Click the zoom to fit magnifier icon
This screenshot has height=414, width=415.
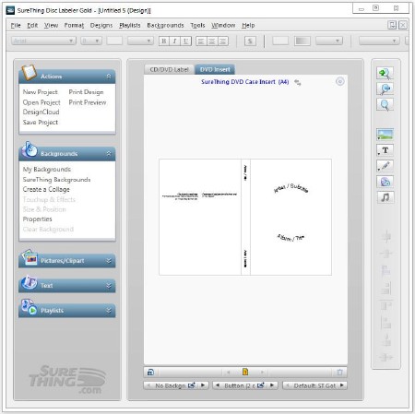[385, 105]
